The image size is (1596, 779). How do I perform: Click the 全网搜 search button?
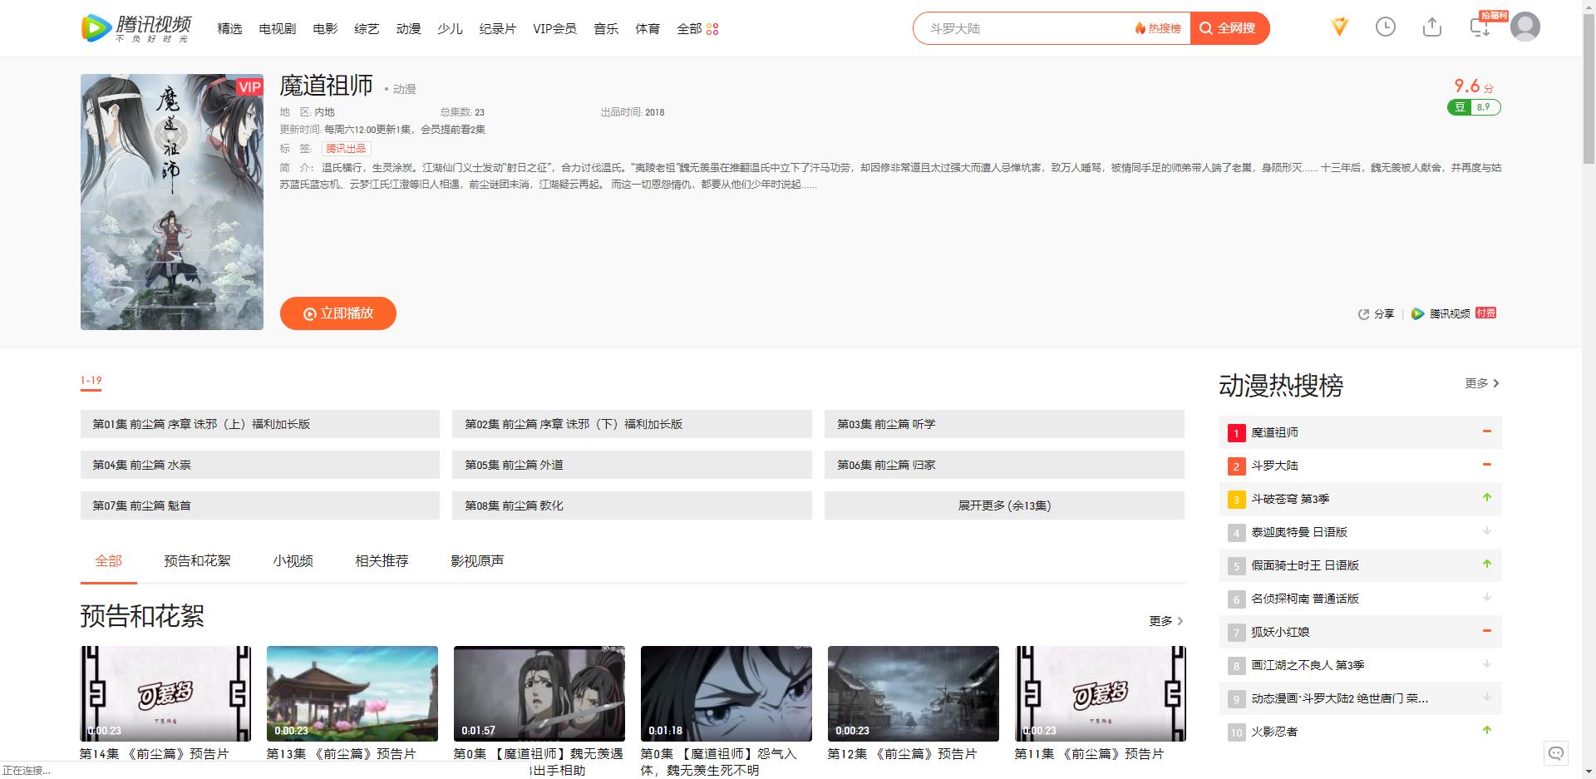[1229, 28]
